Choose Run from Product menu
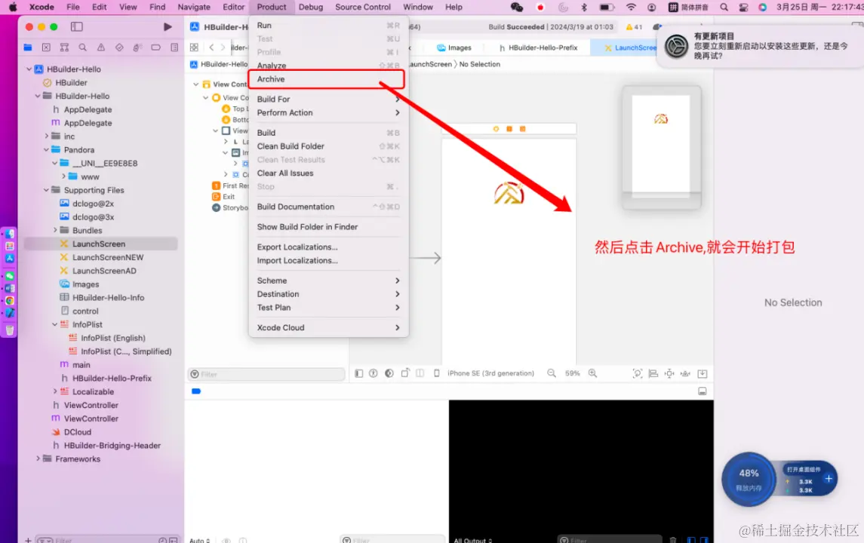Image resolution: width=864 pixels, height=543 pixels. pyautogui.click(x=327, y=26)
